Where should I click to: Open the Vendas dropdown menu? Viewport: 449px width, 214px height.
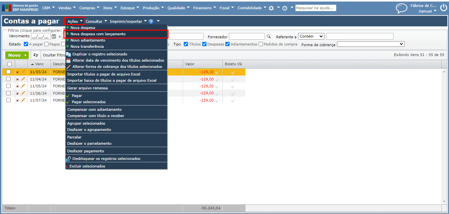67,8
